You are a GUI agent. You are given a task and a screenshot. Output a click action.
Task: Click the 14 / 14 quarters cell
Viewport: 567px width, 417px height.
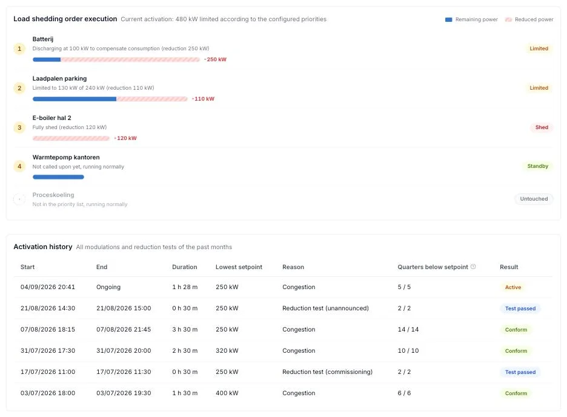408,330
